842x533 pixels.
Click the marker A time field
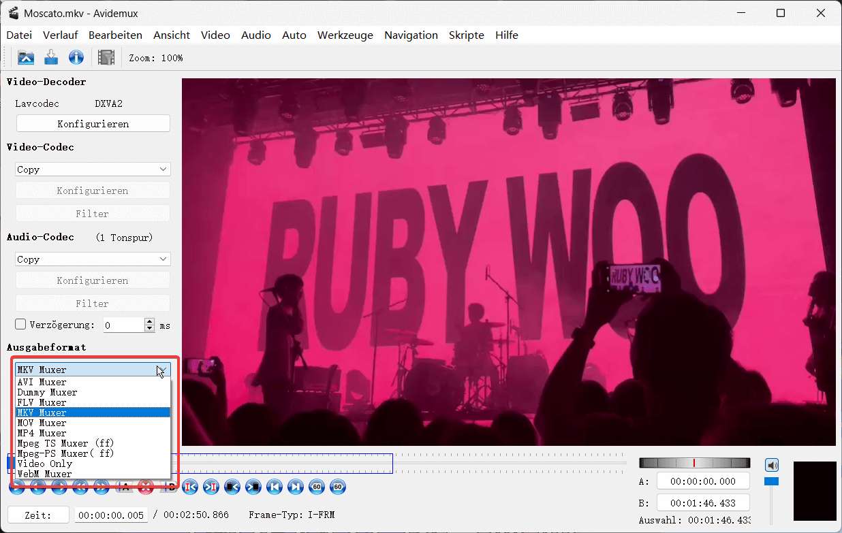click(703, 481)
